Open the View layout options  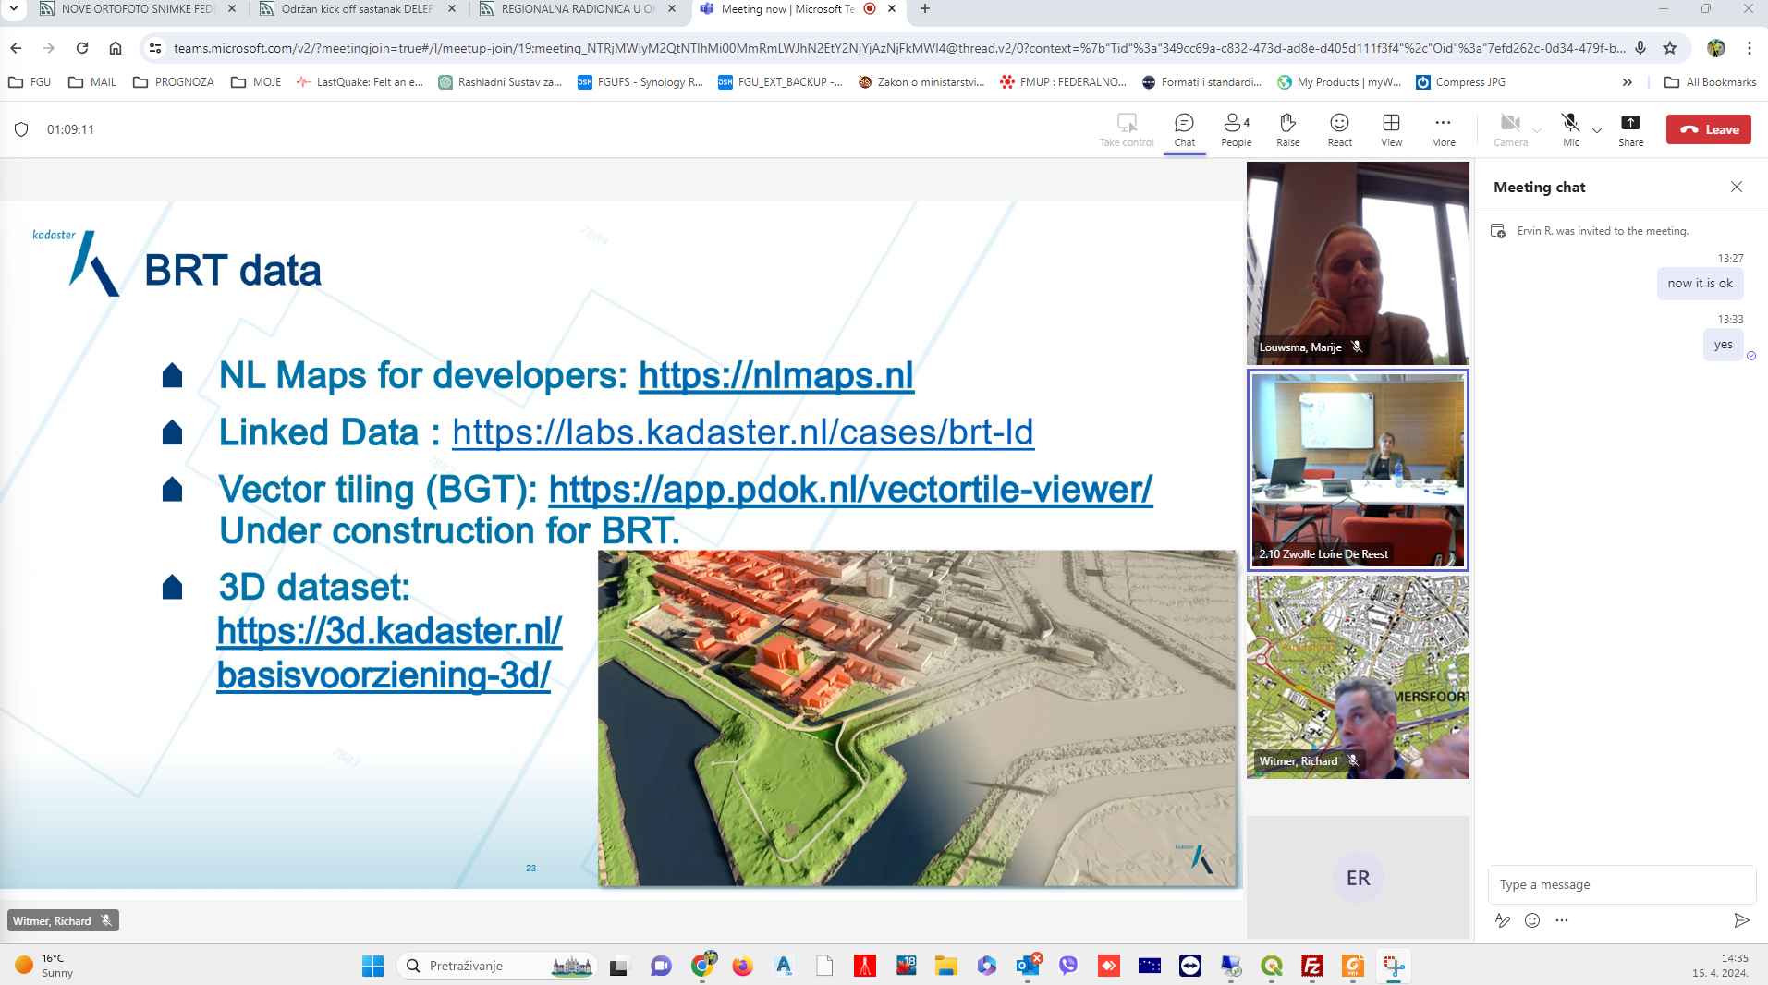(x=1391, y=129)
